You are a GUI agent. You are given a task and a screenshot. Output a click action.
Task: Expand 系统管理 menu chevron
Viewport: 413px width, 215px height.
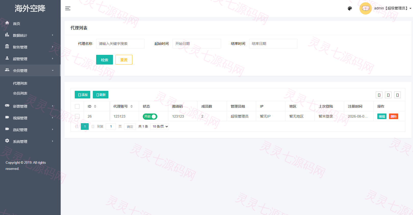53,141
